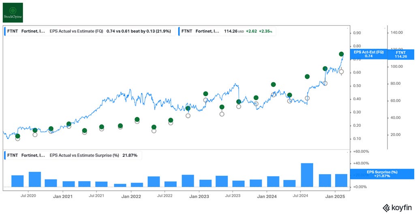Click the +60.00% surprise axis value
Screen dimensions: 417x215
pos(361,152)
